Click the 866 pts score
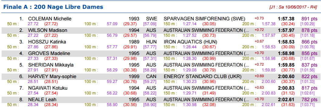The width and height of the screenshot is (321, 110). tap(309, 42)
